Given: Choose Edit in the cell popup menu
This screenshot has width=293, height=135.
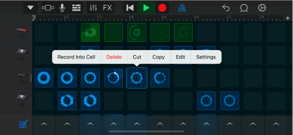Looking at the screenshot, I should [180, 57].
